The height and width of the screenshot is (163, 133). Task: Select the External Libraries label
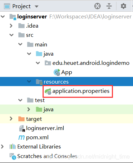click(x=39, y=147)
